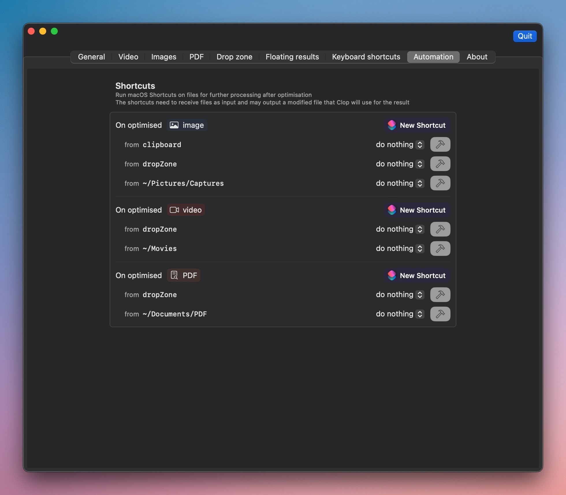Open the do nothing dropdown for ~/Documents/PDF
This screenshot has width=566, height=495.
point(399,314)
